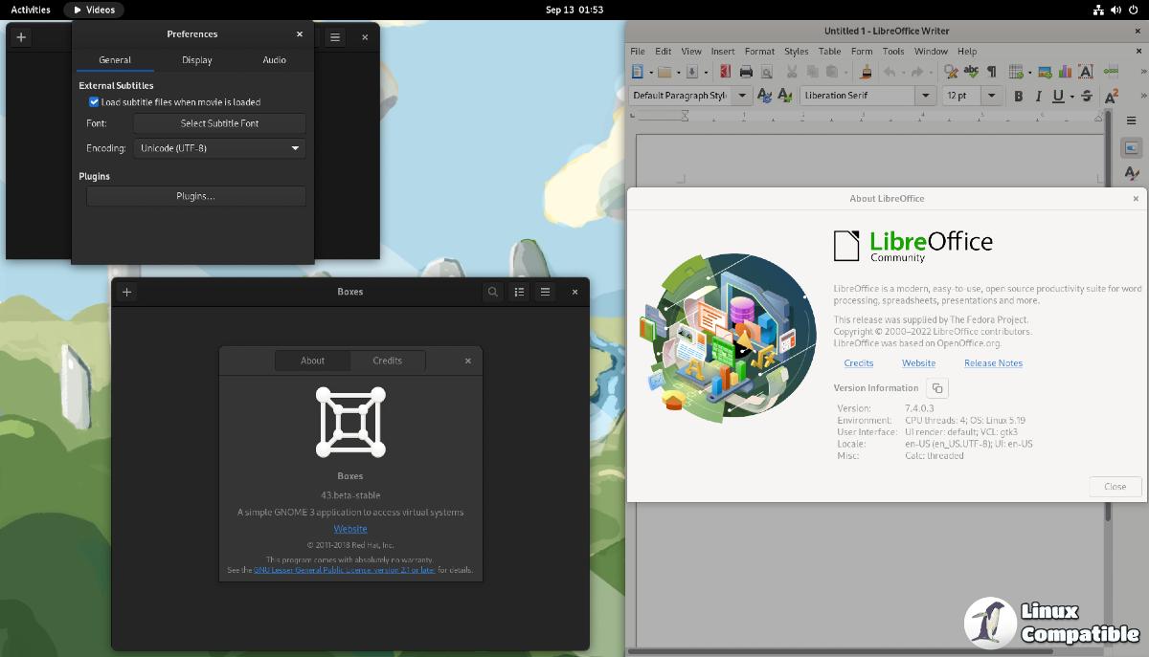The width and height of the screenshot is (1149, 657).
Task: Open the paragraph style dropdown
Action: pos(742,96)
